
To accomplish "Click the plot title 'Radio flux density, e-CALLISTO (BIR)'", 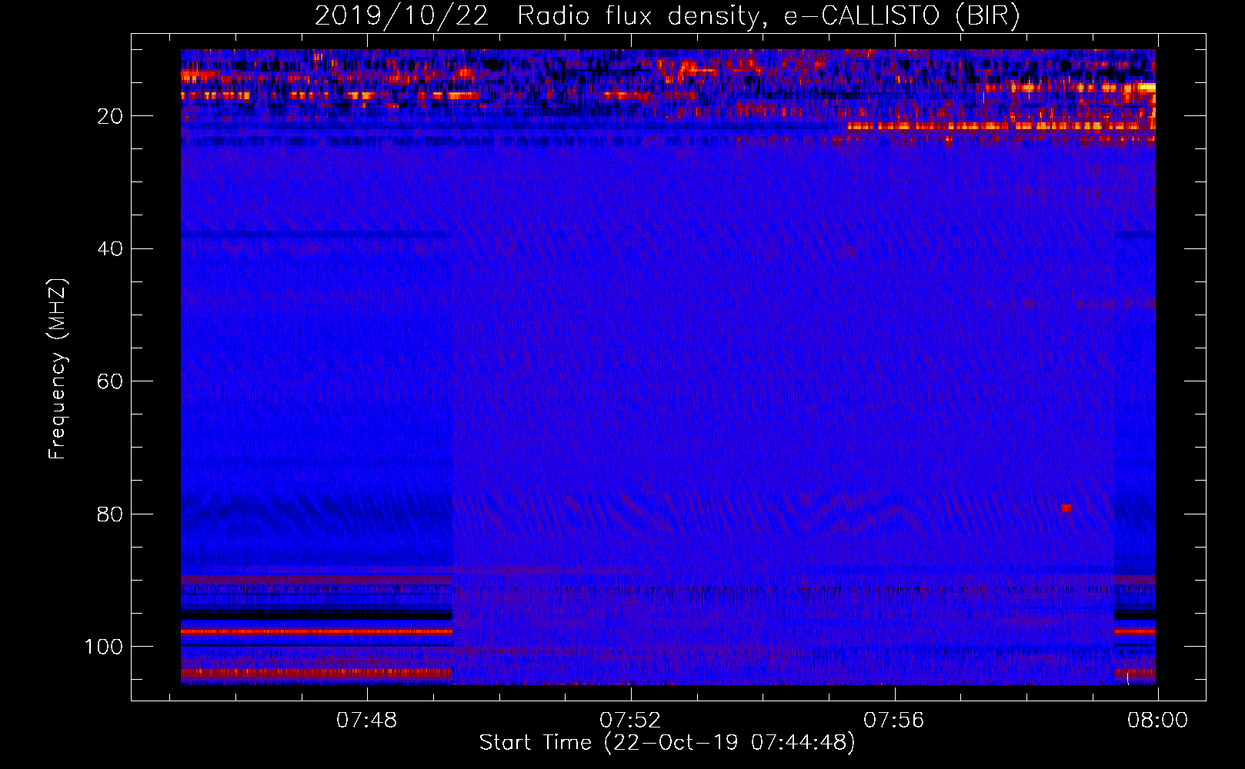I will pyautogui.click(x=768, y=16).
